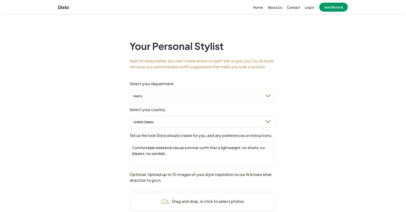Go to the Home page

point(258,7)
